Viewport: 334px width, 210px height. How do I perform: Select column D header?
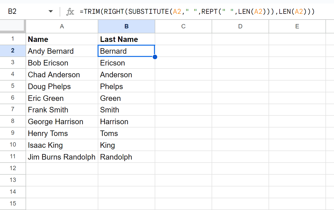tap(240, 26)
